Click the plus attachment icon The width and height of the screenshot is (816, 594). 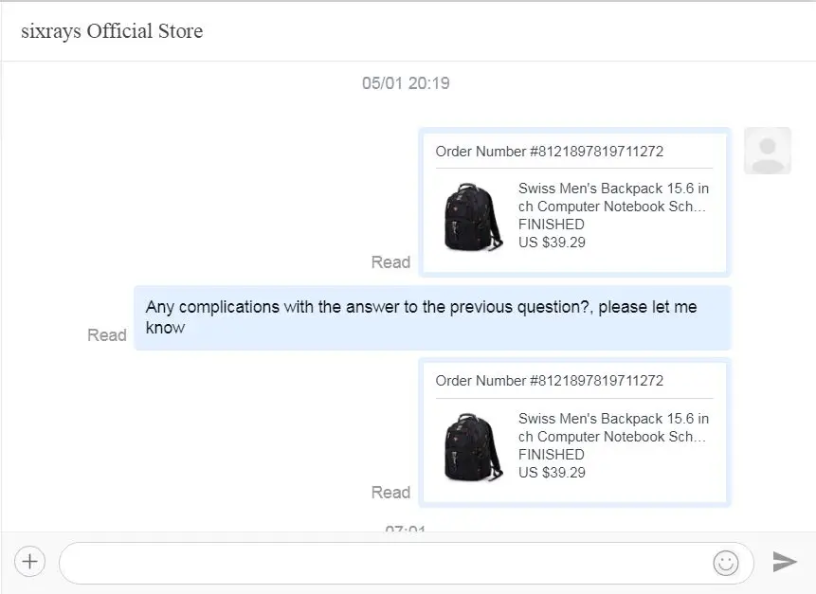point(30,562)
